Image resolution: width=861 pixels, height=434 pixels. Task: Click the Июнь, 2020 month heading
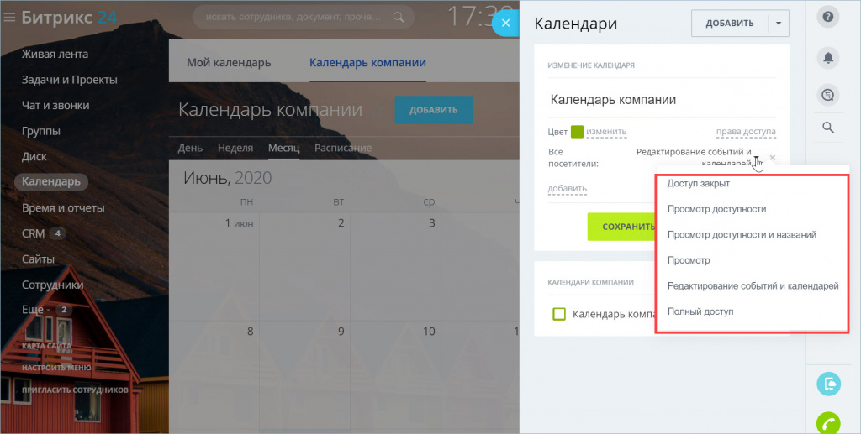click(x=227, y=178)
